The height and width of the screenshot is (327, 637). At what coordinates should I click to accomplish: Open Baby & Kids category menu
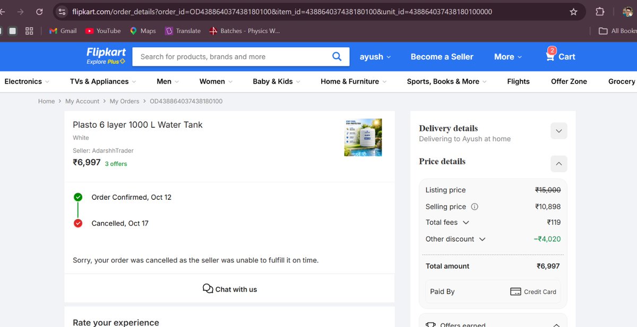point(277,82)
